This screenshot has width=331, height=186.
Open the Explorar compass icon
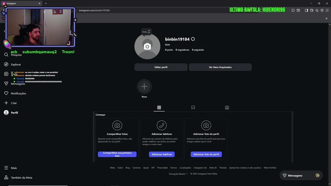[6, 64]
